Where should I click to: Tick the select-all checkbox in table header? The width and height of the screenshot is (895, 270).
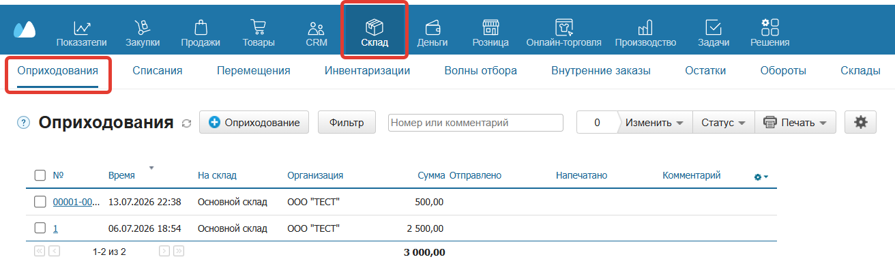(40, 175)
